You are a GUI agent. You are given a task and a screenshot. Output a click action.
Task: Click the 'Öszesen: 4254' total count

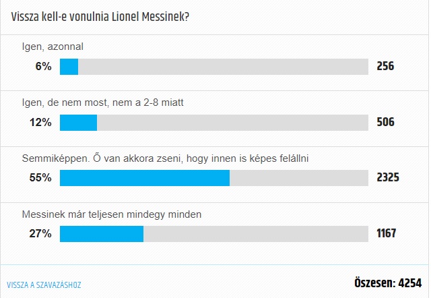388,283
